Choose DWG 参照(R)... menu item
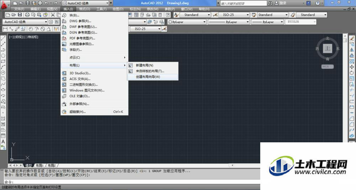The image size is (356, 190). pos(94,21)
